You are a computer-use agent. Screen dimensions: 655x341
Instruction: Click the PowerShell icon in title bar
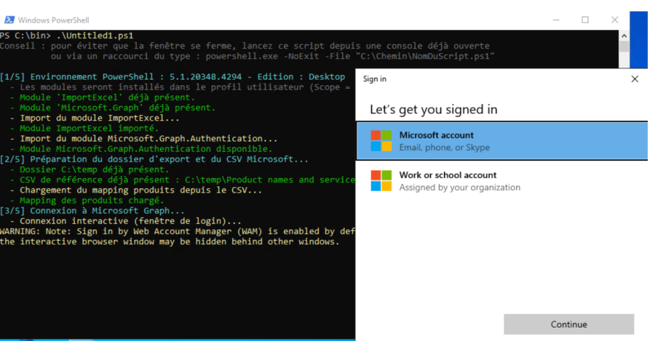[10, 20]
